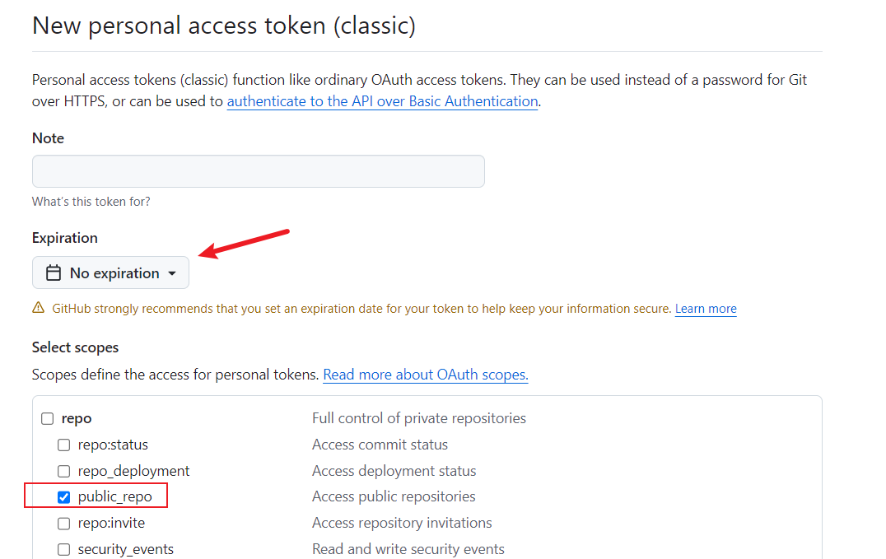Uncheck the public_repo scope checkbox
Viewport: 886px width, 559px height.
click(63, 497)
